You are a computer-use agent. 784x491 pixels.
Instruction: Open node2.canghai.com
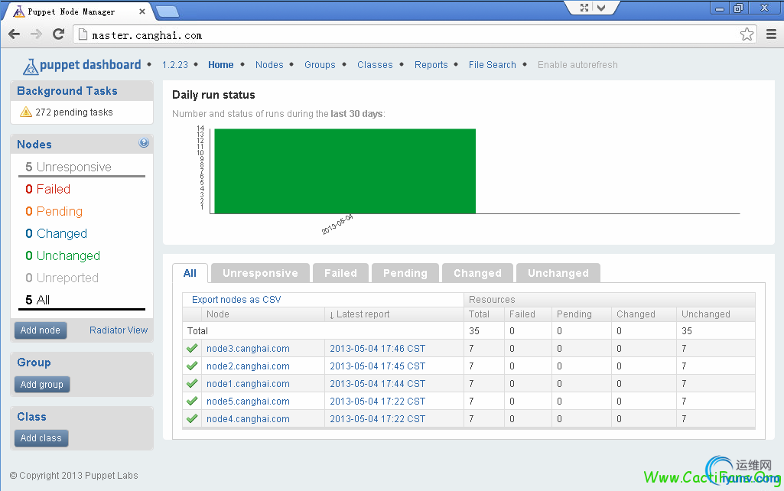(248, 366)
